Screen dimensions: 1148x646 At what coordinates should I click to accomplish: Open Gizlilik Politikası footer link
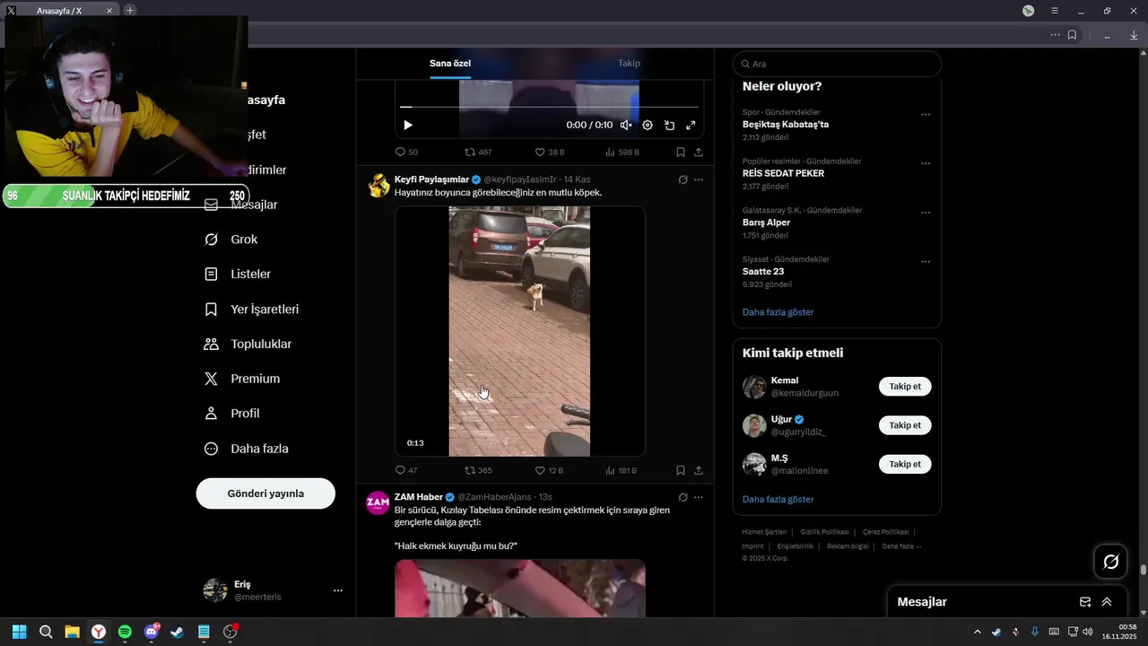(824, 532)
